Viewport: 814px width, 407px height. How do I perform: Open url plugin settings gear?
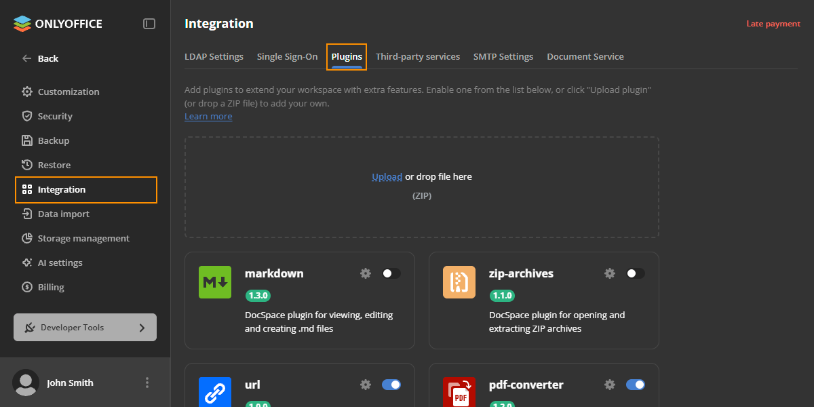click(x=366, y=385)
